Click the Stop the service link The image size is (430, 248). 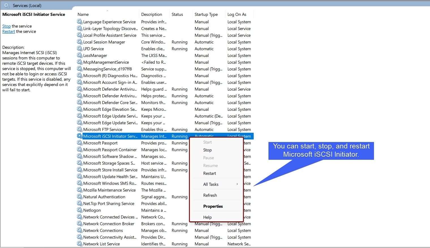coord(7,26)
